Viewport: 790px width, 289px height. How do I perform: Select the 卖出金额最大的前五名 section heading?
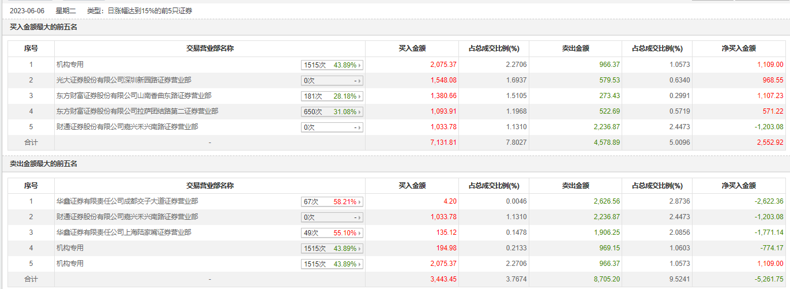pos(44,164)
